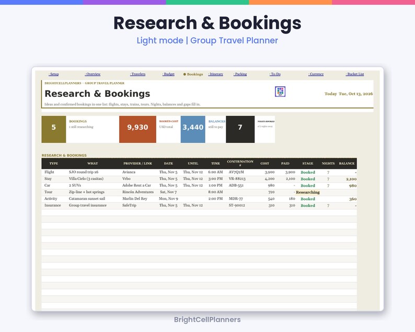Open the Booked stage cell in Flight row
The width and height of the screenshot is (415, 332).
[x=308, y=173]
